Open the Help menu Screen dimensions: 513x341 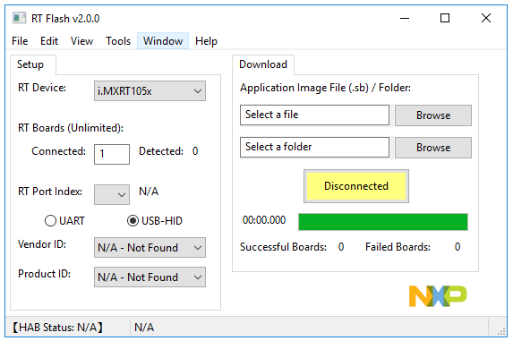206,41
